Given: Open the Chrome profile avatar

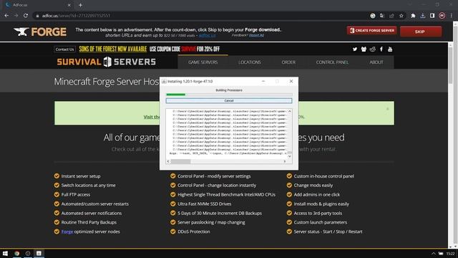Looking at the screenshot, I should (x=442, y=16).
